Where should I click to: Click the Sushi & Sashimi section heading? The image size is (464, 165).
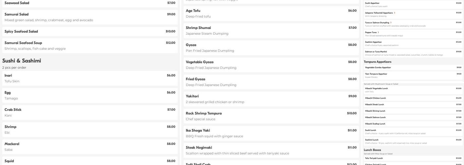pyautogui.click(x=22, y=61)
